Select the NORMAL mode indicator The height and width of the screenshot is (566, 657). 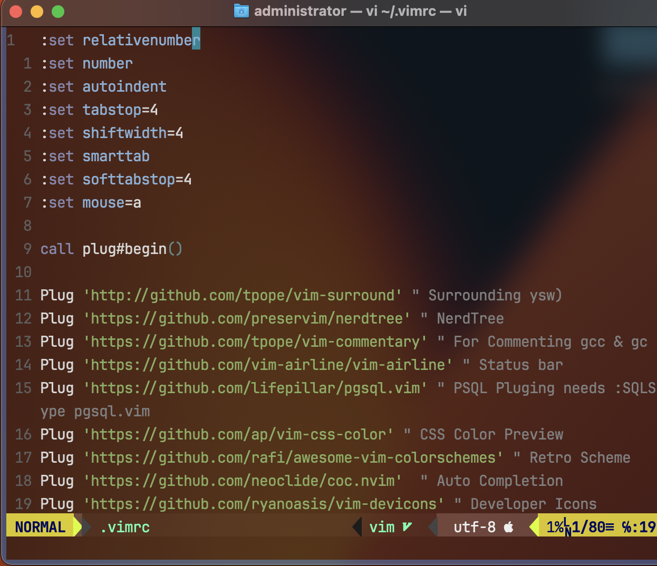pos(40,526)
